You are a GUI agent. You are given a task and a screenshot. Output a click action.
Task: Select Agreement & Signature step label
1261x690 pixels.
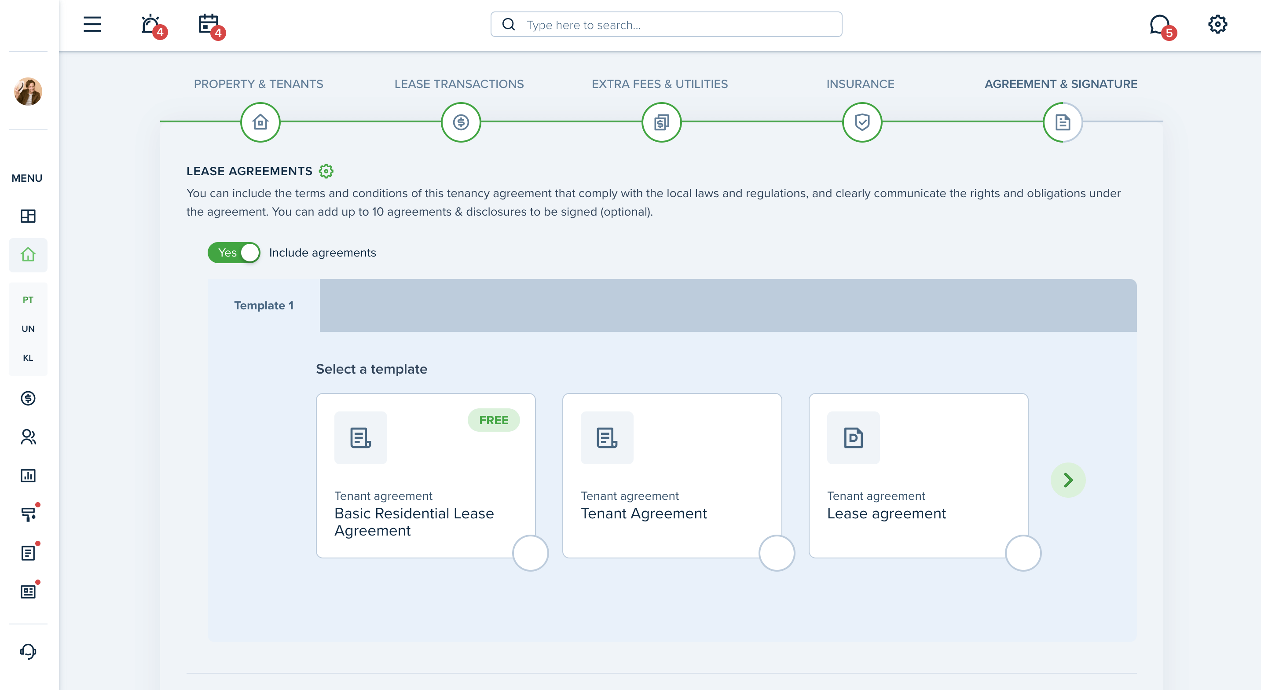(x=1061, y=84)
